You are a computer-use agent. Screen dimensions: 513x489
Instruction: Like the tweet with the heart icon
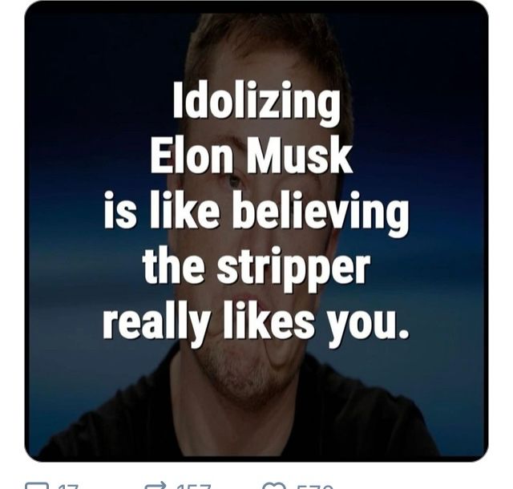click(274, 486)
